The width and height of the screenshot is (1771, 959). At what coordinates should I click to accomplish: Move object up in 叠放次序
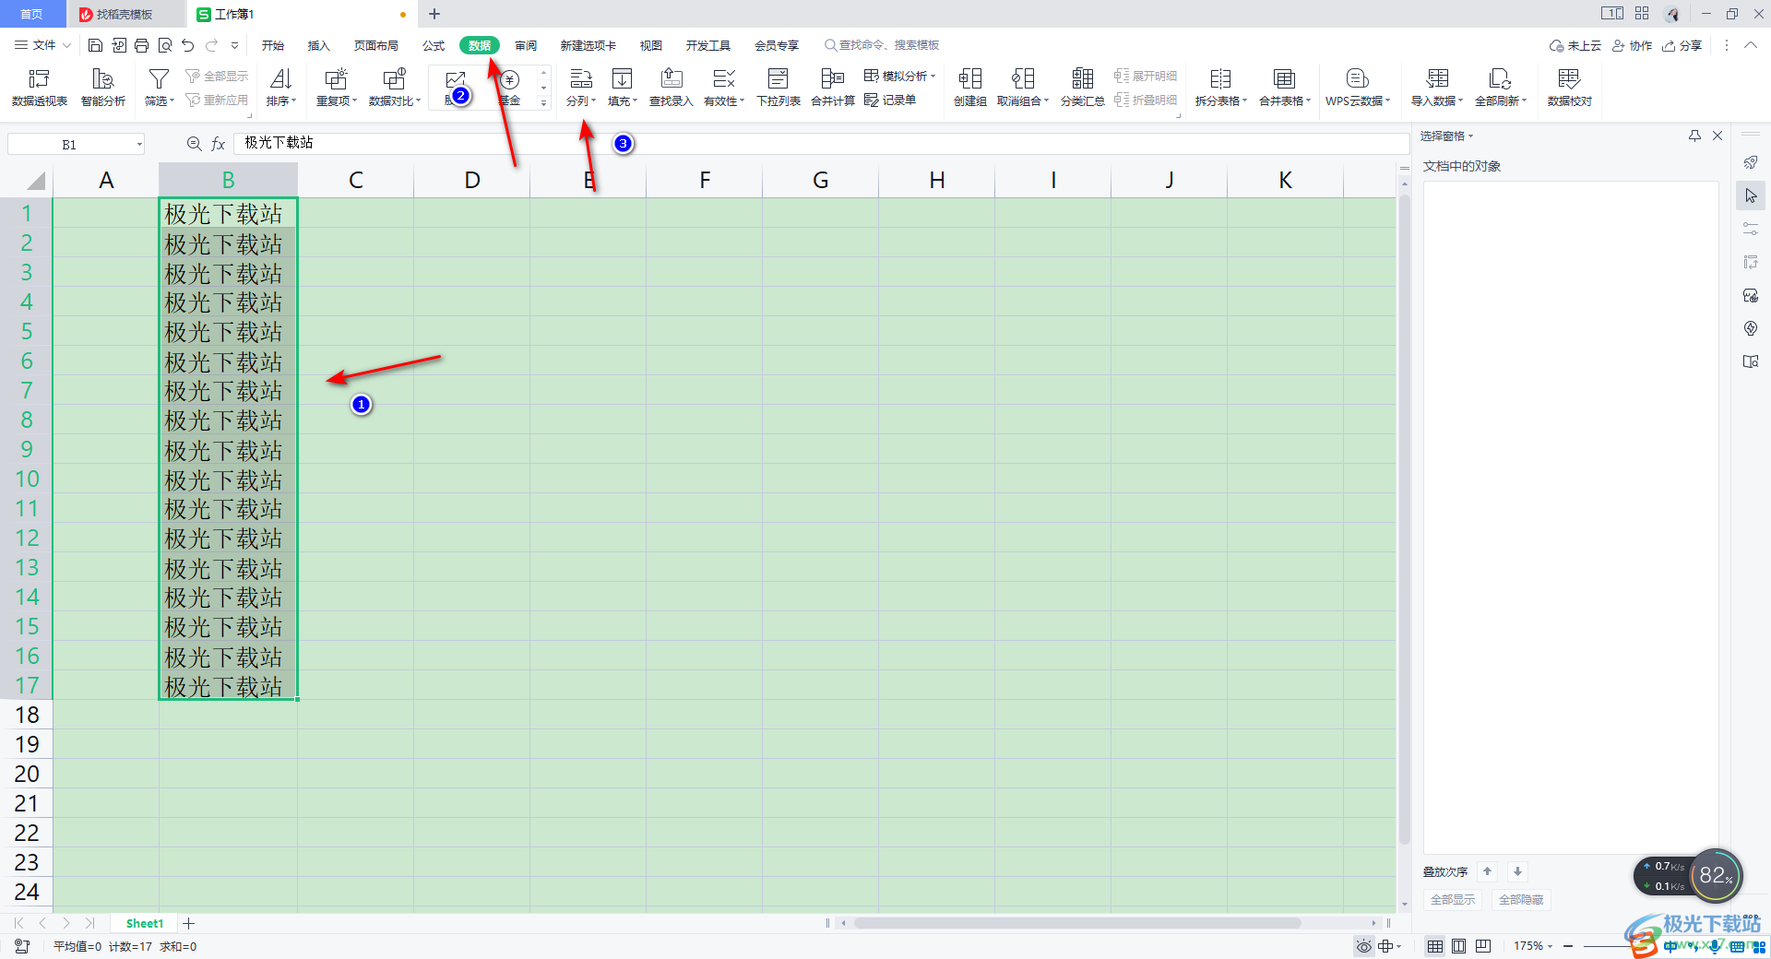(1487, 871)
